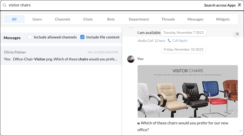Click the Friday, November 10 2023 date label
The image size is (244, 136).
pos(184,49)
